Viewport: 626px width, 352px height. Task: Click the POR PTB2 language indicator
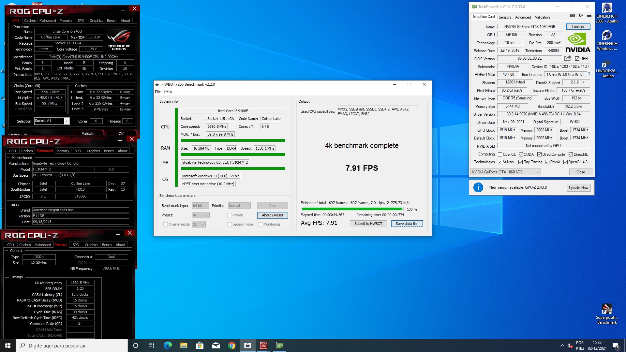click(x=580, y=345)
